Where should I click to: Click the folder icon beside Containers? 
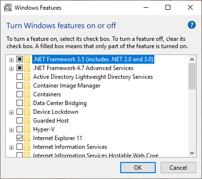coord(27,94)
